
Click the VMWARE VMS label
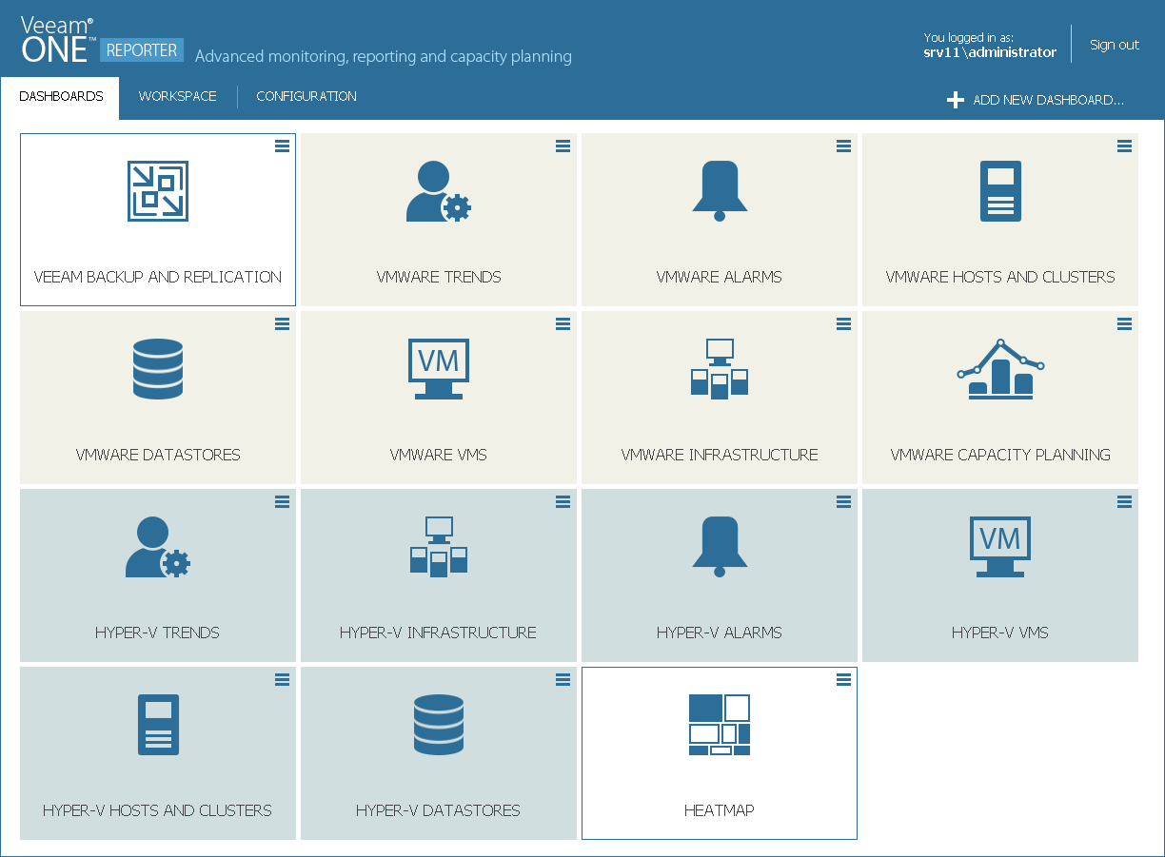pos(439,455)
